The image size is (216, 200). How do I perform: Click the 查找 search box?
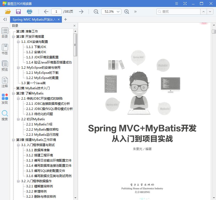point(178,12)
